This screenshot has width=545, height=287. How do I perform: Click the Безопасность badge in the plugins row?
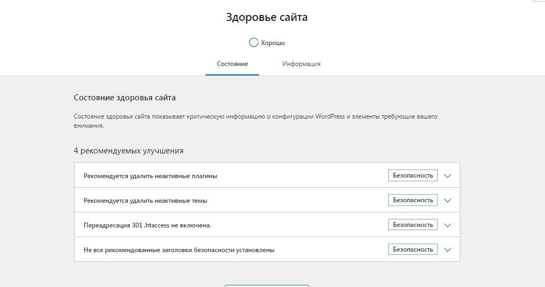(x=413, y=175)
